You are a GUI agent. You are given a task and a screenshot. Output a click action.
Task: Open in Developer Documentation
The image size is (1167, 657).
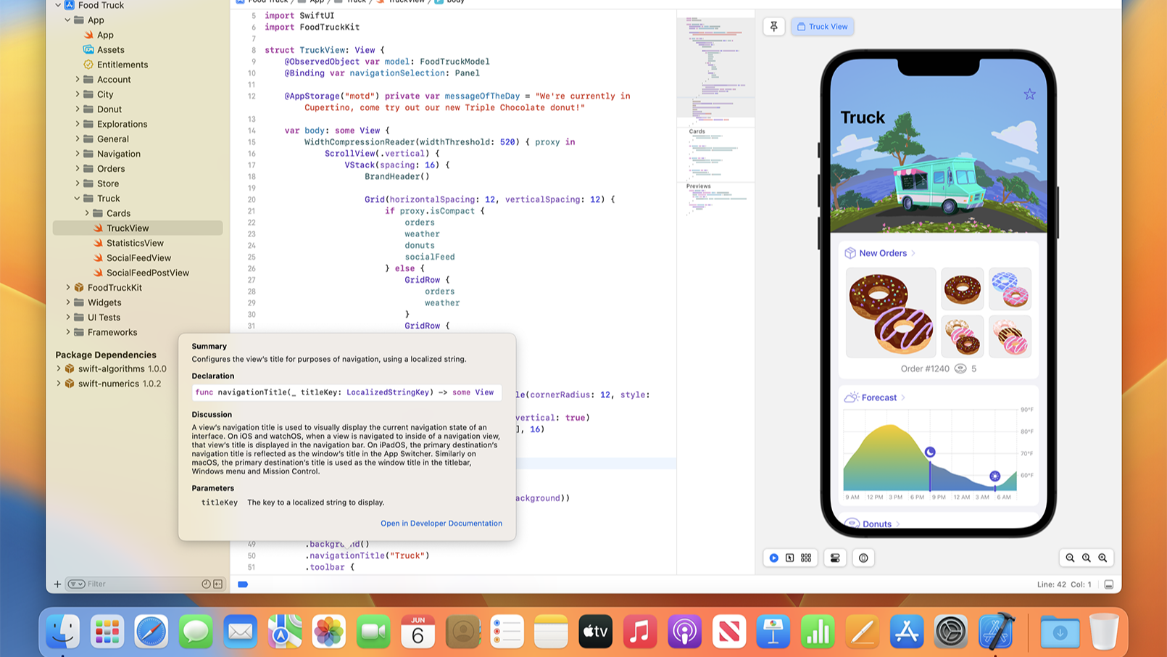[441, 523]
